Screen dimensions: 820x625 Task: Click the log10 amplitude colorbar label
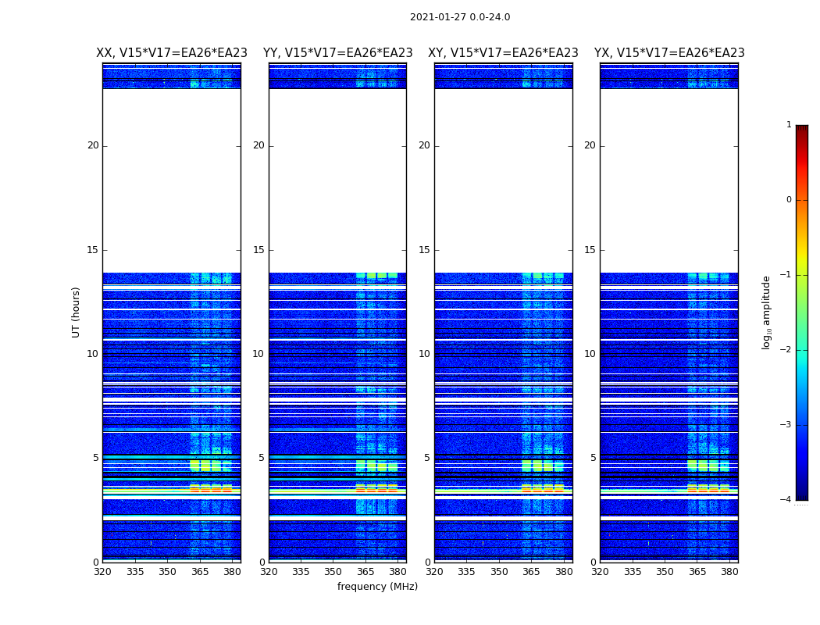tap(767, 312)
